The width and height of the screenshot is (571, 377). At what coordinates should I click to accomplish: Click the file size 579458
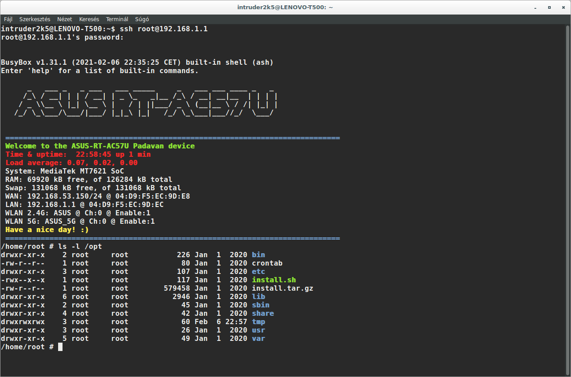click(177, 288)
